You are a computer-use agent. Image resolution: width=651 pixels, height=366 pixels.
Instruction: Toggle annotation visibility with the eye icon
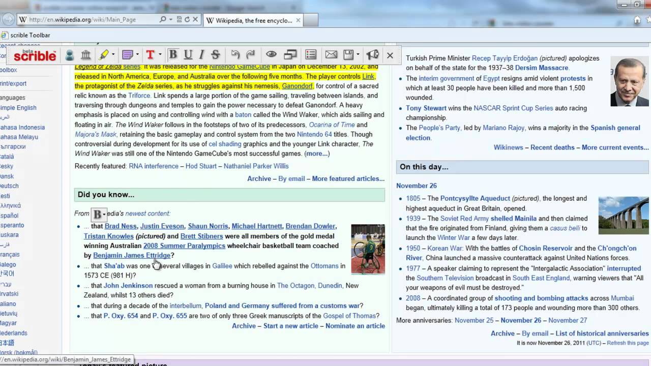(x=271, y=55)
